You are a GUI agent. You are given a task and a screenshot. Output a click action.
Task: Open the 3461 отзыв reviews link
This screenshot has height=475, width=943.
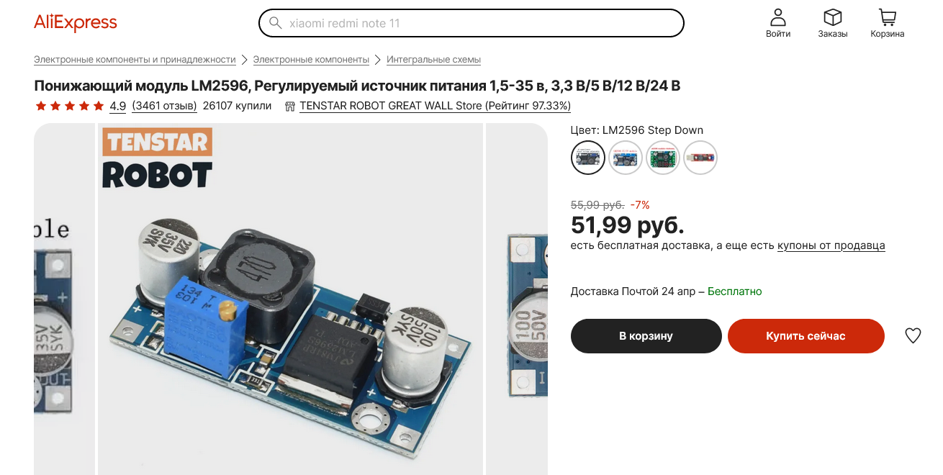click(164, 107)
